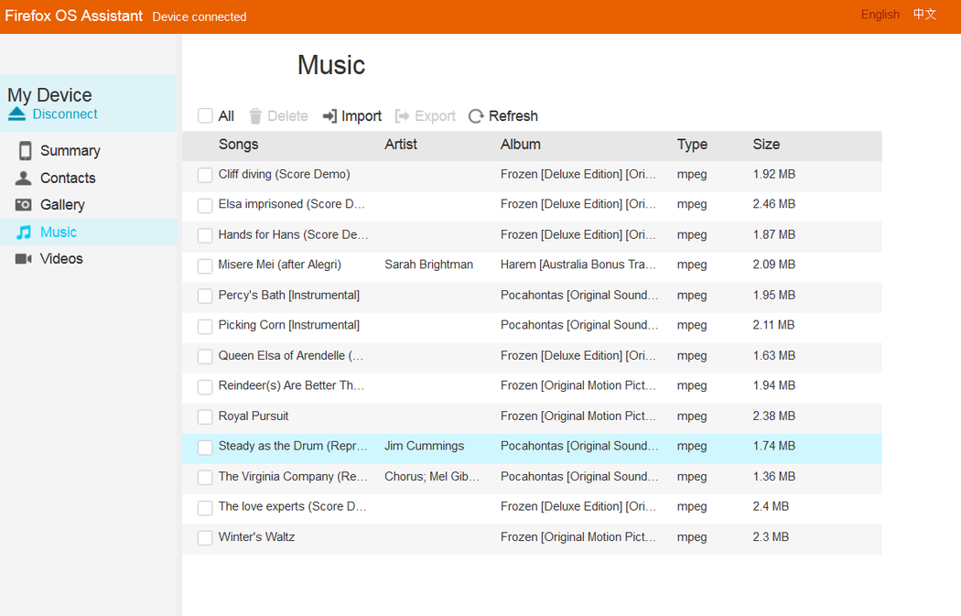Go to the Contacts section
The width and height of the screenshot is (961, 616).
(68, 178)
